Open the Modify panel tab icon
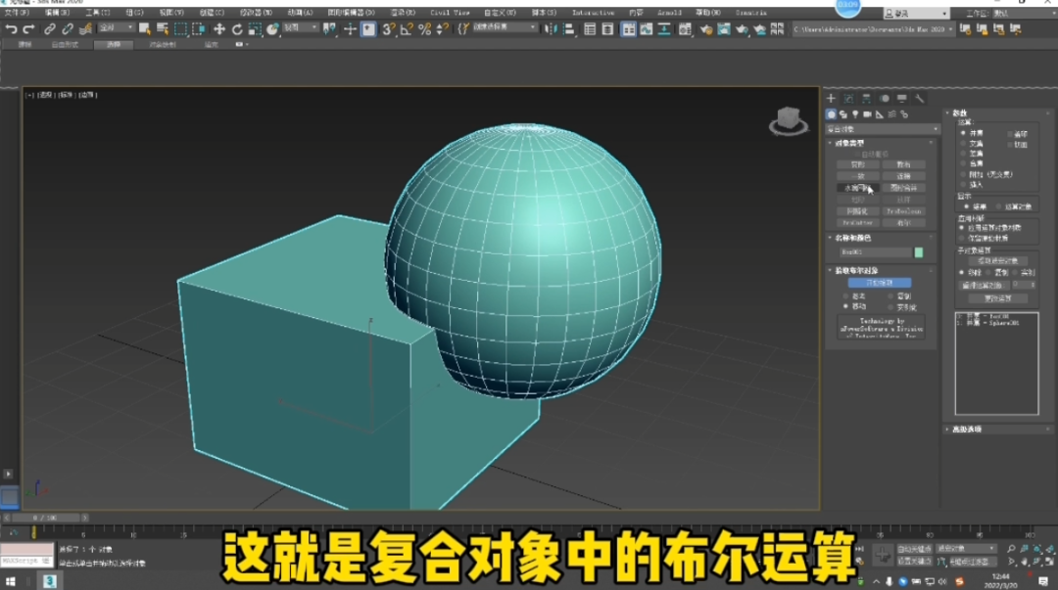This screenshot has width=1058, height=590. click(848, 99)
